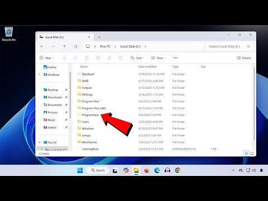This screenshot has width=268, height=201.
Task: Open the View dropdown menu
Action: coord(158,58)
